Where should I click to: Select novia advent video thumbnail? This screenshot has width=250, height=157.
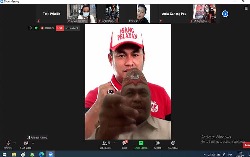pos(82,14)
